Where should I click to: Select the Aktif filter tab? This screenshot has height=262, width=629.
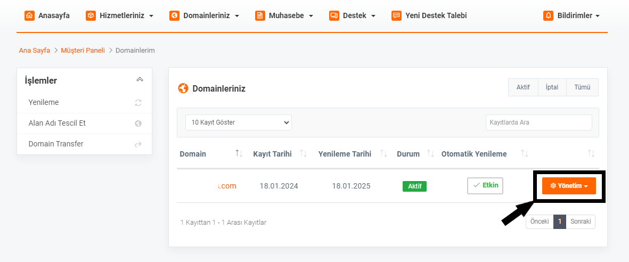point(523,87)
